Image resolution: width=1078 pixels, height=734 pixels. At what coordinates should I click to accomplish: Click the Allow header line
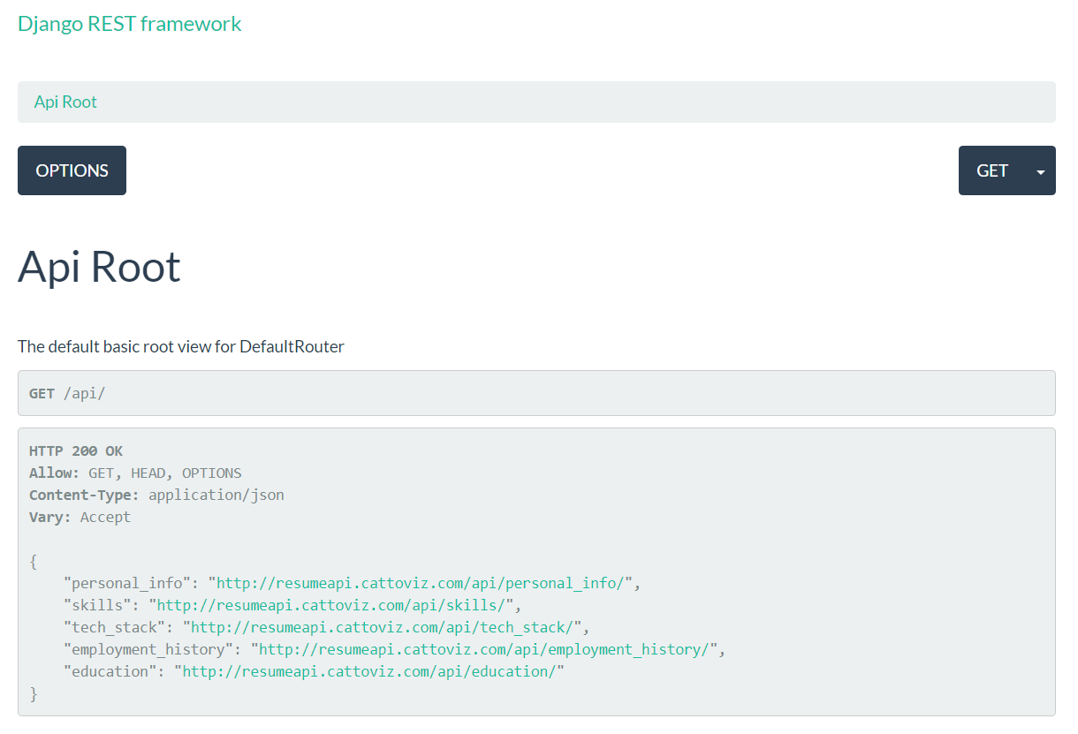[135, 473]
